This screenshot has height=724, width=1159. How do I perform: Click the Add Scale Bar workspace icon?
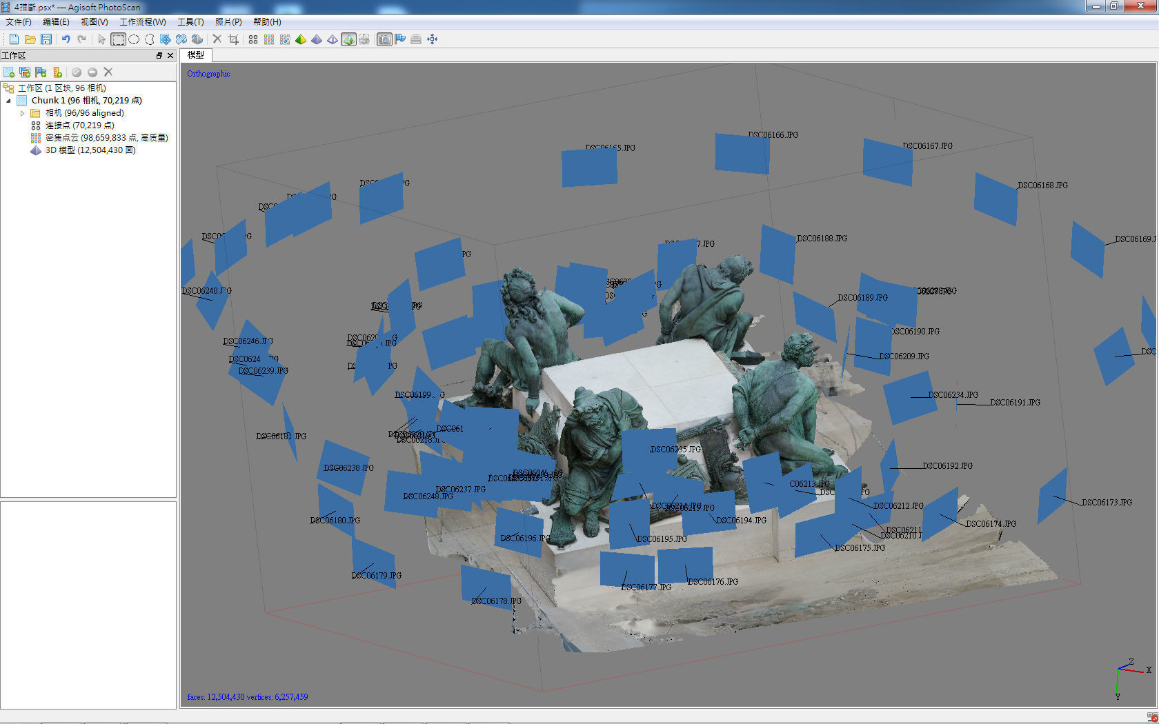pyautogui.click(x=57, y=72)
